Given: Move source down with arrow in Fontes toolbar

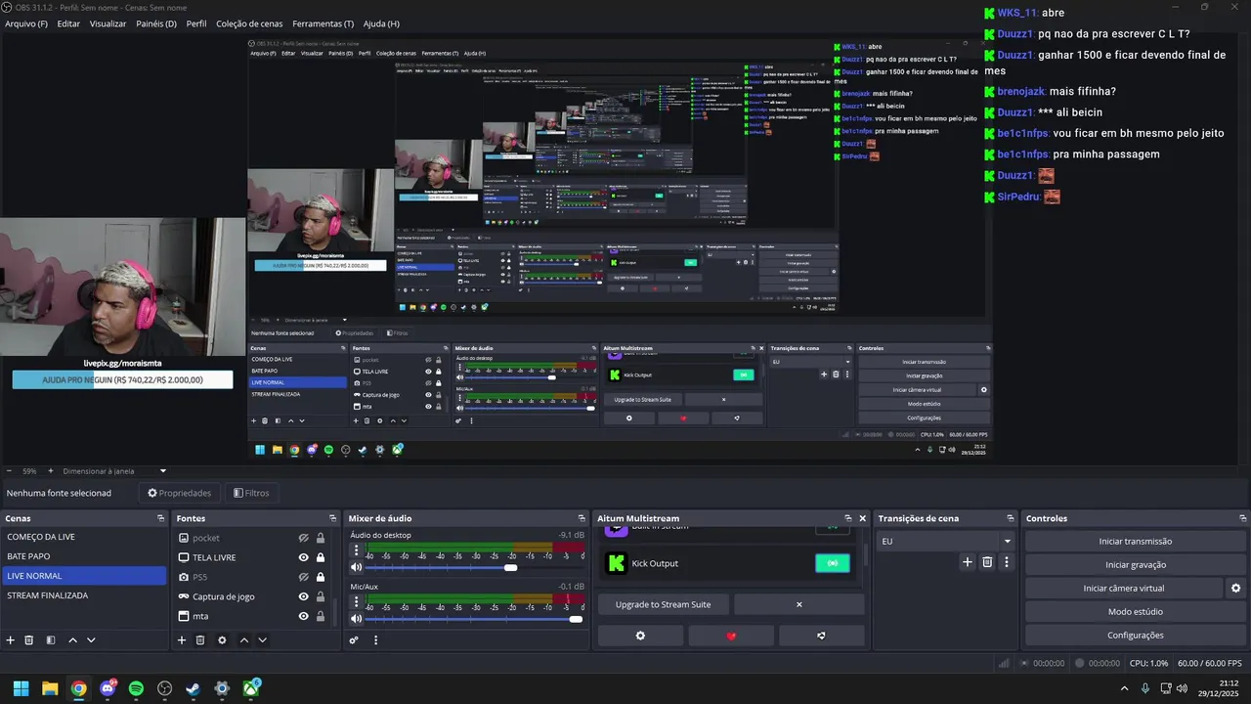Looking at the screenshot, I should click(262, 640).
